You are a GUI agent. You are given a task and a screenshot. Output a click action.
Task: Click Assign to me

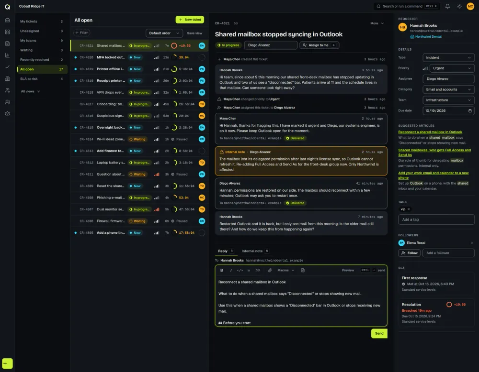point(319,45)
